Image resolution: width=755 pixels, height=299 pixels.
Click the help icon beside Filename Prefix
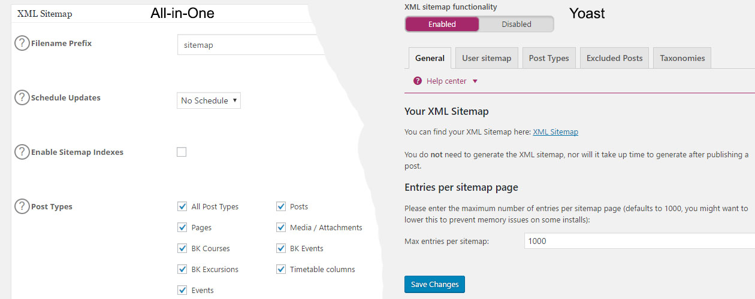tap(22, 44)
